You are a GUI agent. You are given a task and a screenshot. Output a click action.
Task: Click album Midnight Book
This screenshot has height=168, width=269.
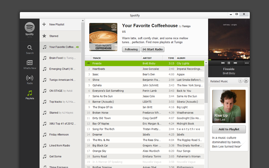point(186,124)
